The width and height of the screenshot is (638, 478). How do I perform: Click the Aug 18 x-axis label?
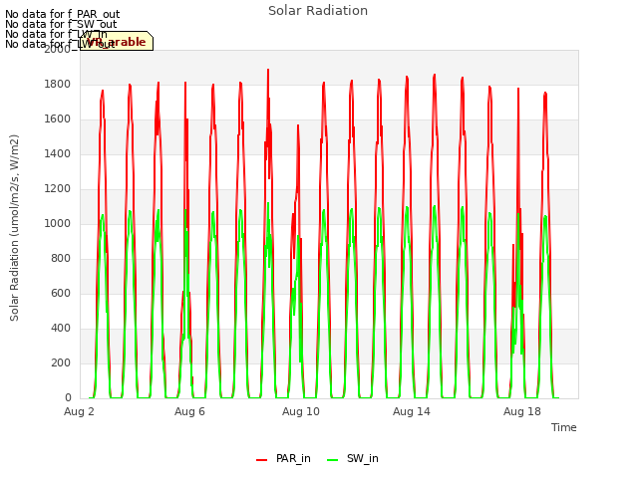(x=522, y=411)
